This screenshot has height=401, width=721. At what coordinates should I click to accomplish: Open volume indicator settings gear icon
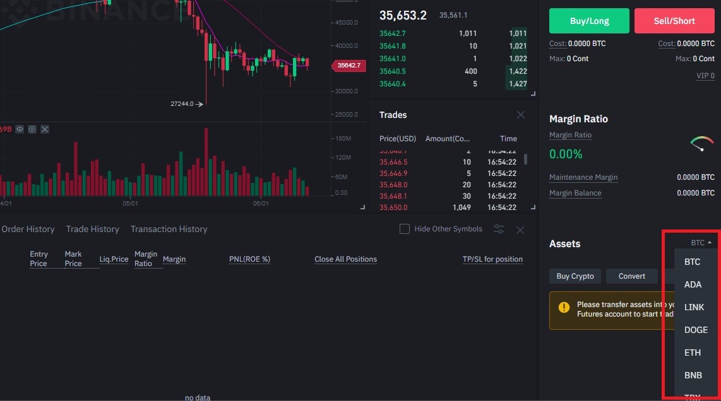point(32,129)
